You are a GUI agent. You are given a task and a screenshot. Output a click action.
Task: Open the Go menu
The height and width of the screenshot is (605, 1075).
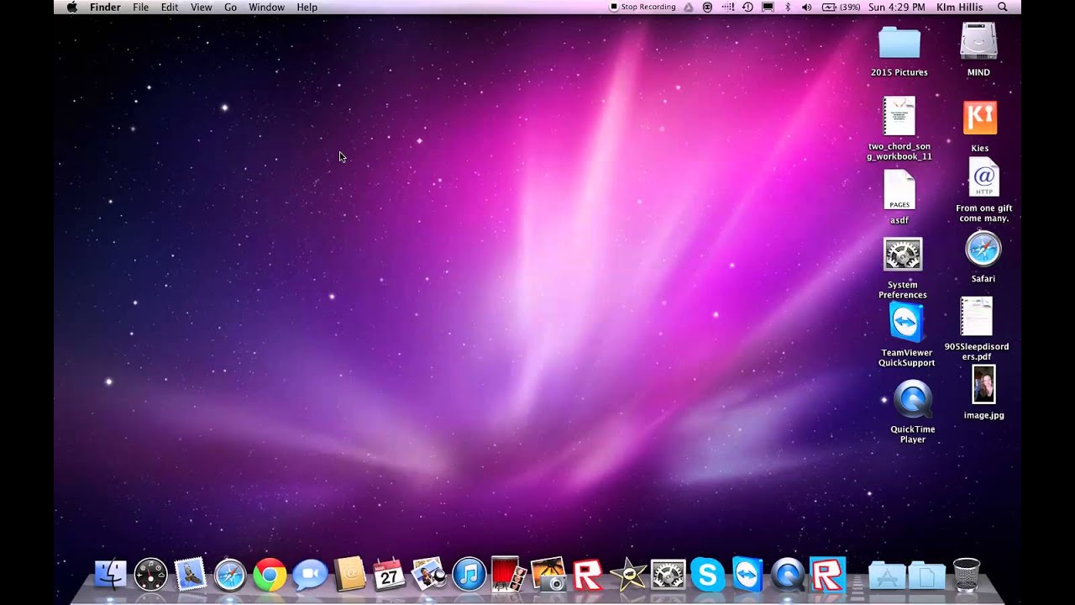(x=231, y=7)
